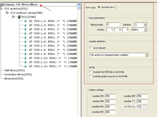The image size is (158, 118).
Task: Select the Bachmann CPU MPxxx/MExxx root icon
Action: click(x=1, y=5)
